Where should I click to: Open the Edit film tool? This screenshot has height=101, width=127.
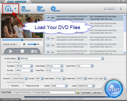tap(41, 9)
